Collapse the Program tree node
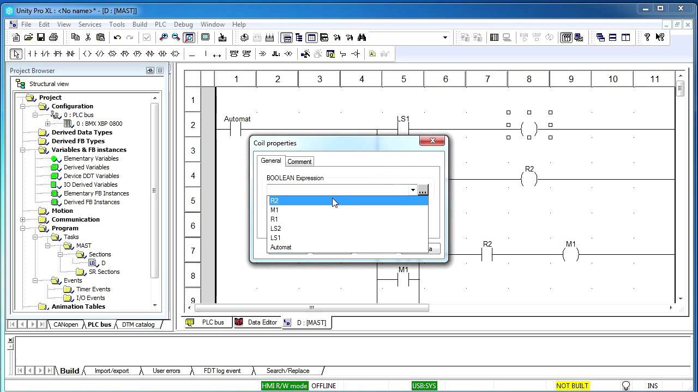698x392 pixels. pyautogui.click(x=22, y=228)
